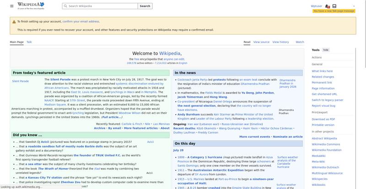
Task: Expand the user menu dropdown arrow
Action: [x=354, y=6]
